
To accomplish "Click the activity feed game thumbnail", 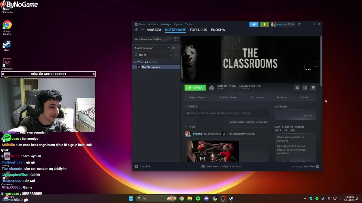I will [212, 151].
